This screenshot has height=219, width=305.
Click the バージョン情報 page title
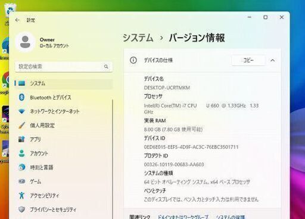tap(197, 38)
